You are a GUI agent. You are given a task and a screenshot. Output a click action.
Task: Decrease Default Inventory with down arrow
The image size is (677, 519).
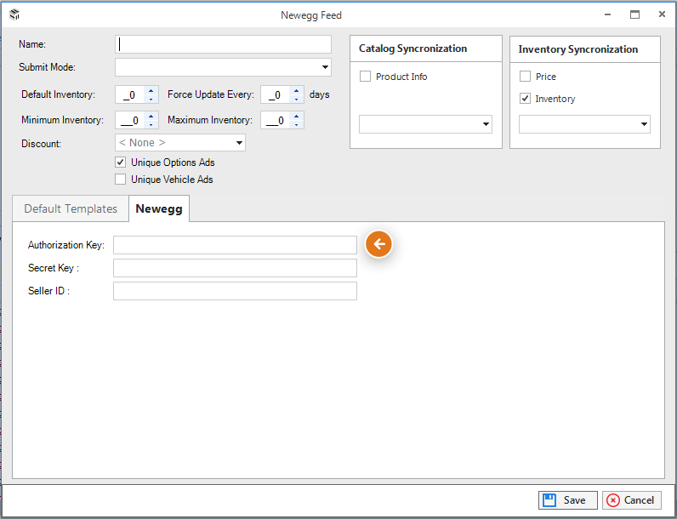pos(151,99)
